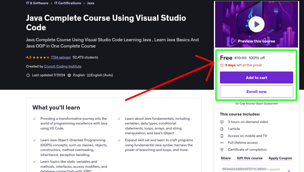Click the globe language icon

(69, 75)
